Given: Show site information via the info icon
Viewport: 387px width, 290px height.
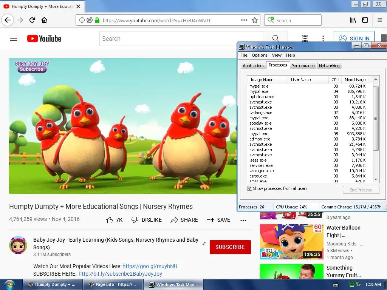Looking at the screenshot, I should pyautogui.click(x=82, y=20).
